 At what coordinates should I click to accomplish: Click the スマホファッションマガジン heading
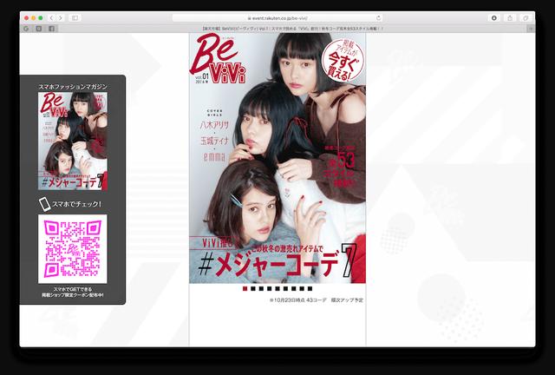coord(73,87)
